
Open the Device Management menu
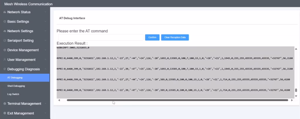tap(25, 50)
